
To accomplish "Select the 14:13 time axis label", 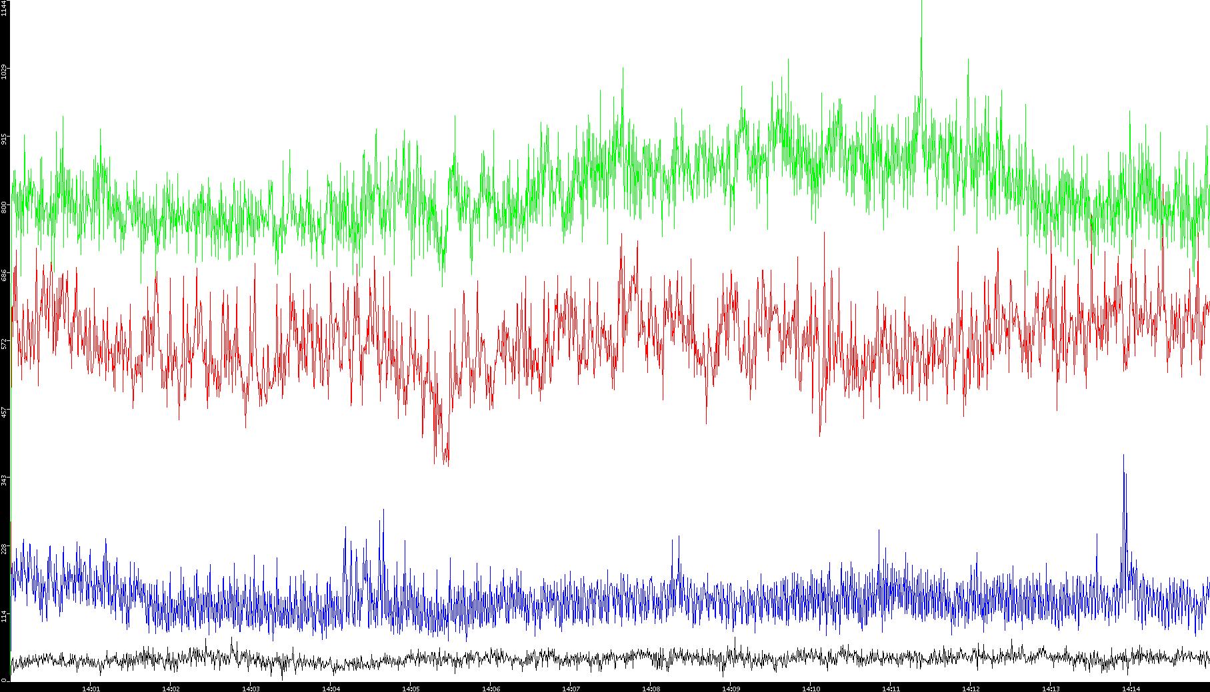I will pyautogui.click(x=1051, y=689).
